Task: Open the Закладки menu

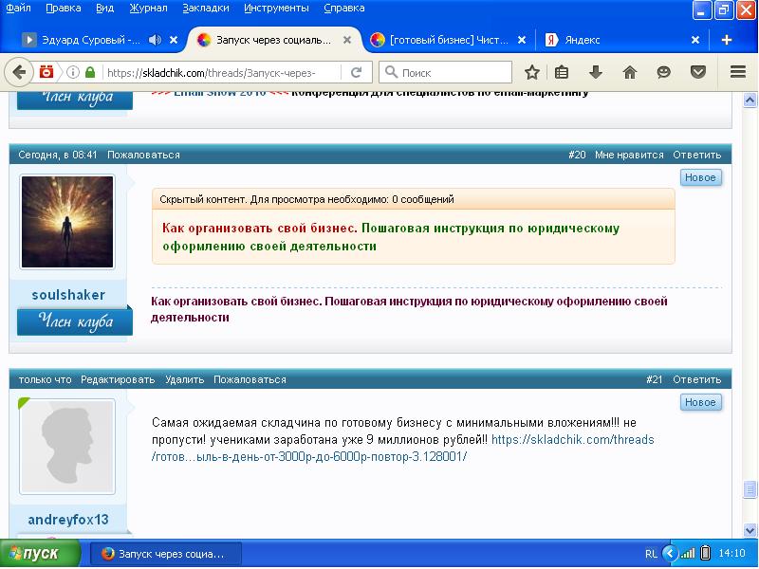Action: point(206,9)
